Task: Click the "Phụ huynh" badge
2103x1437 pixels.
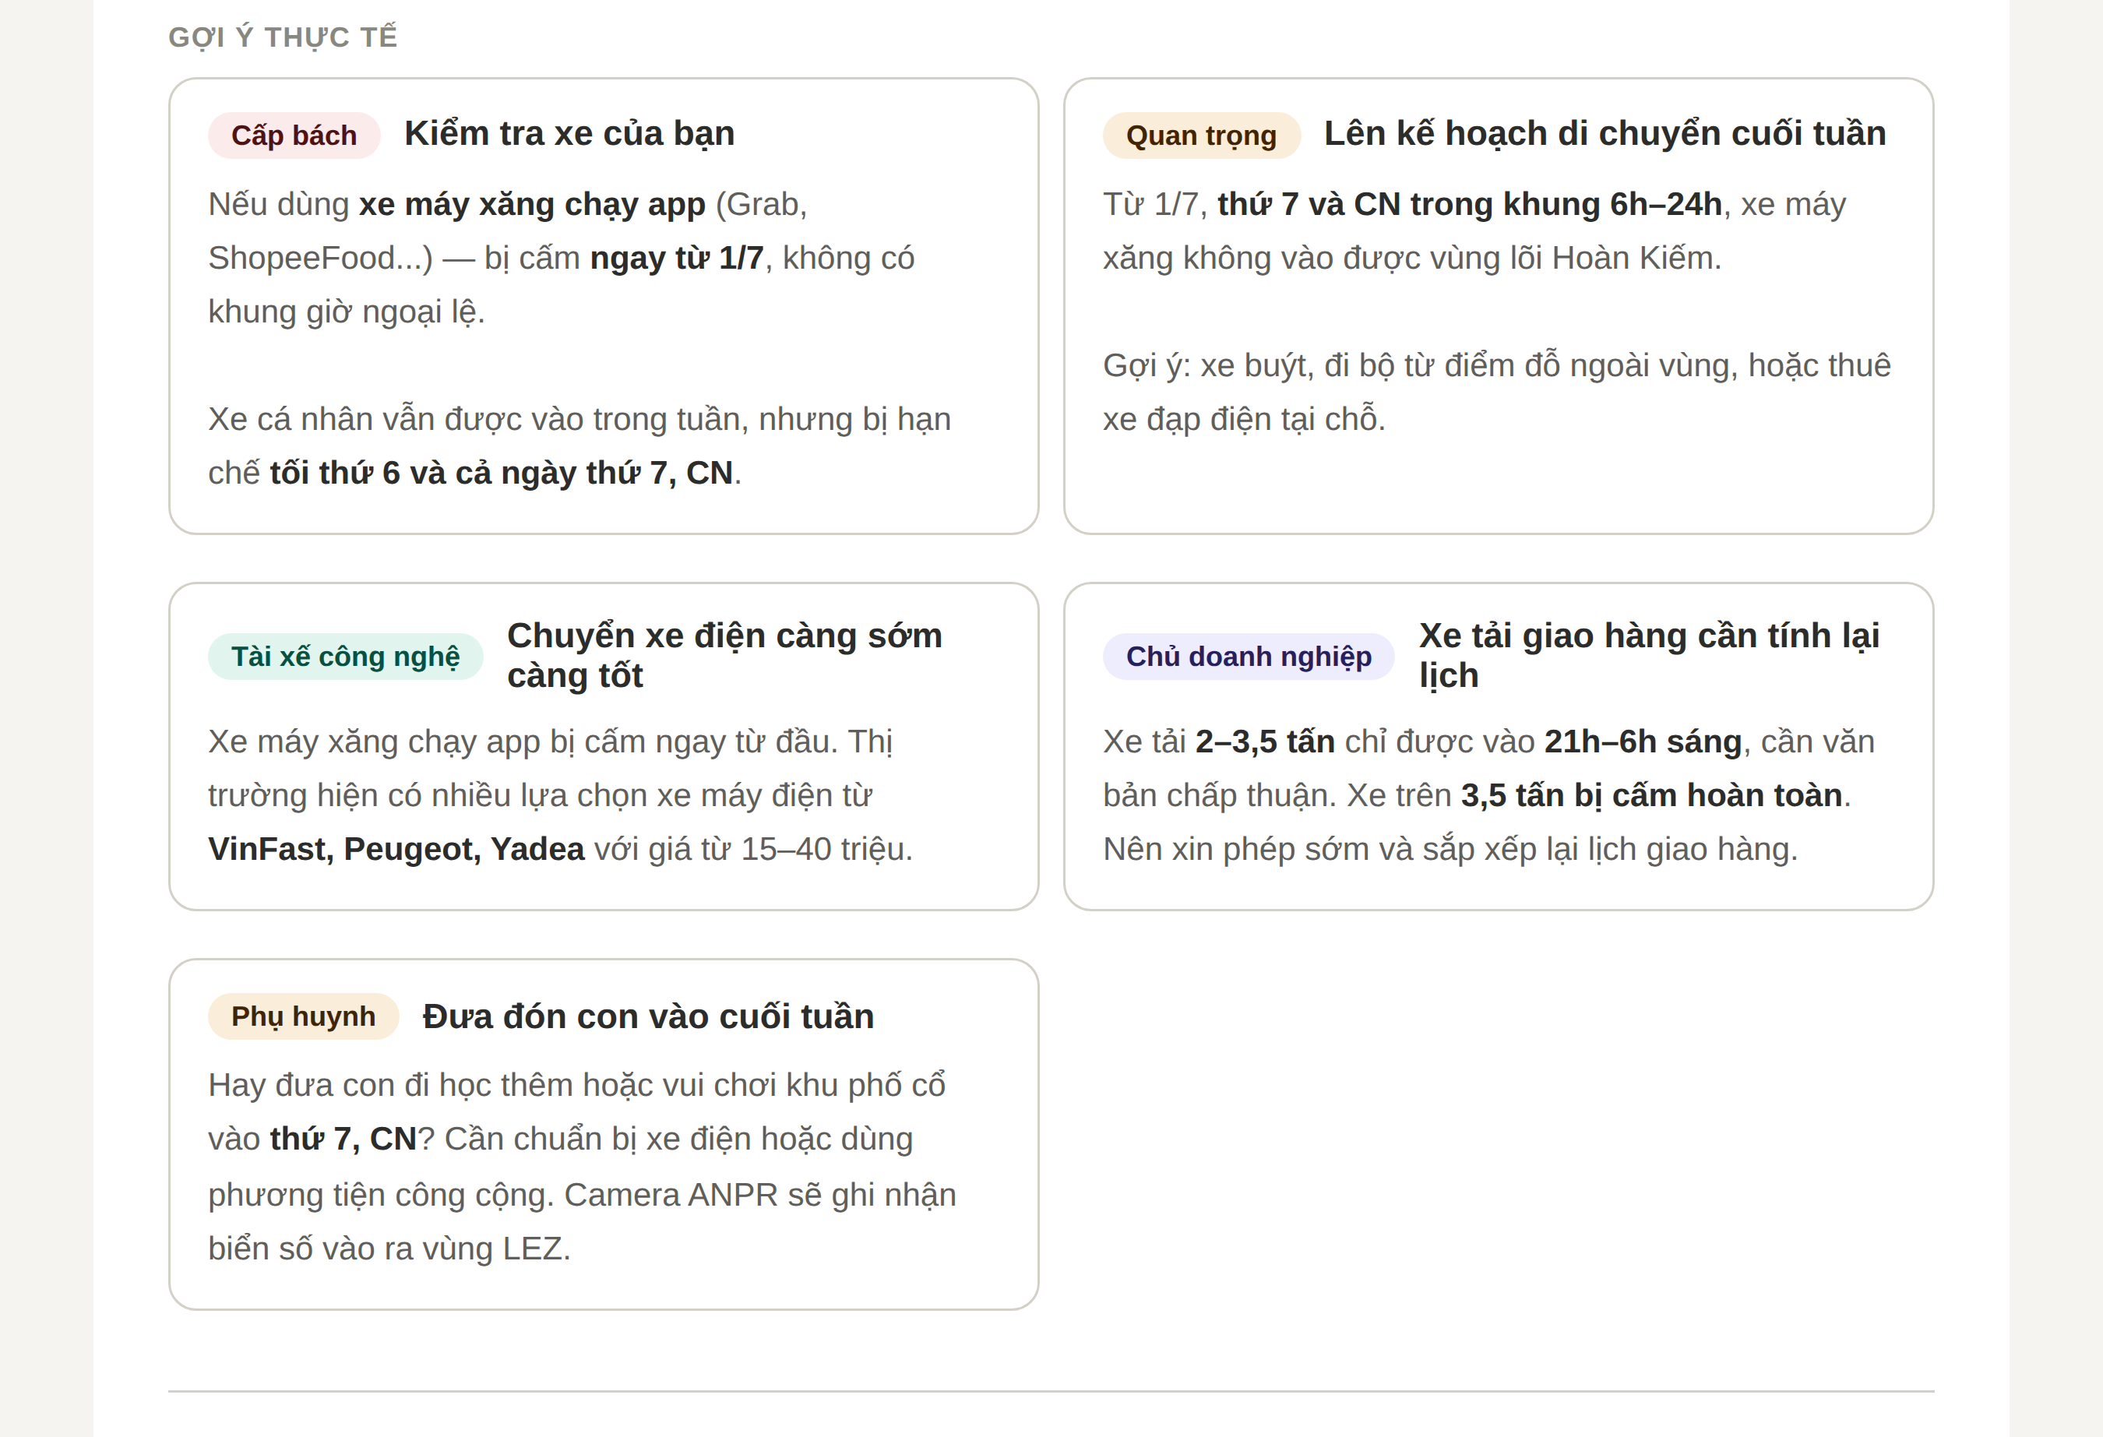Action: click(x=303, y=1016)
